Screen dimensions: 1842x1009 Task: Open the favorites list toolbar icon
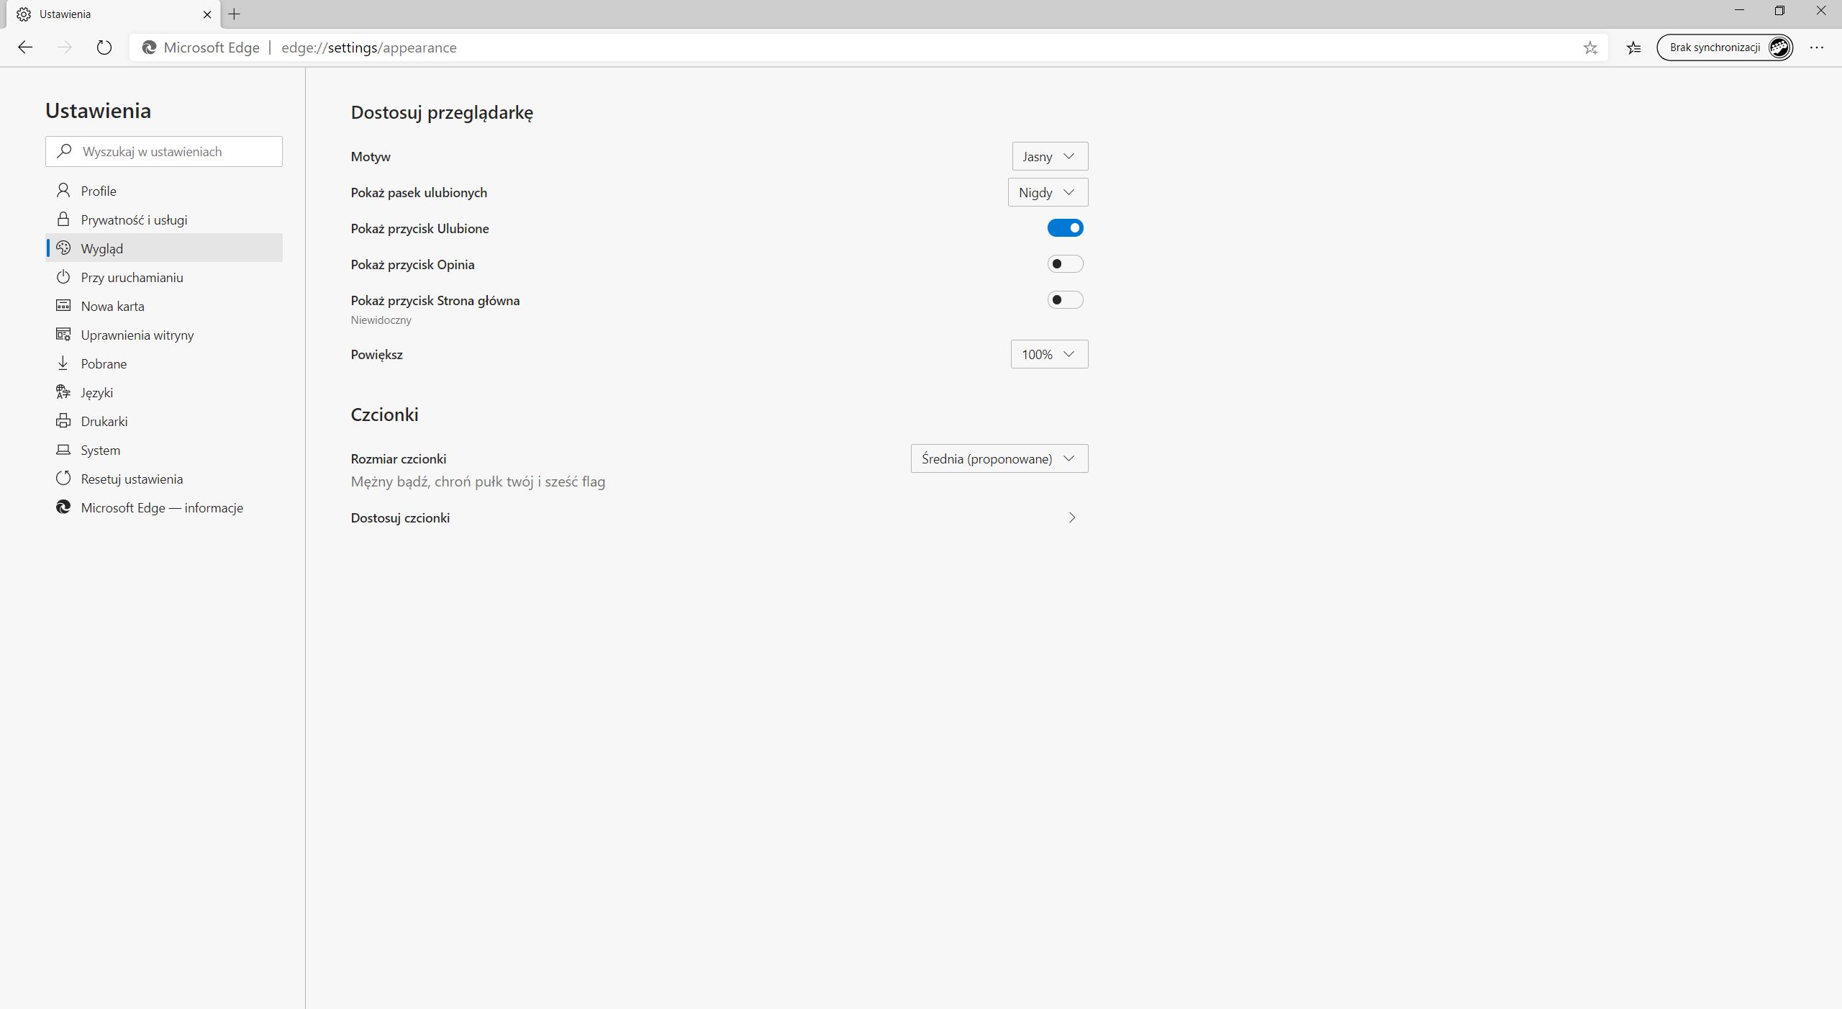1633,47
